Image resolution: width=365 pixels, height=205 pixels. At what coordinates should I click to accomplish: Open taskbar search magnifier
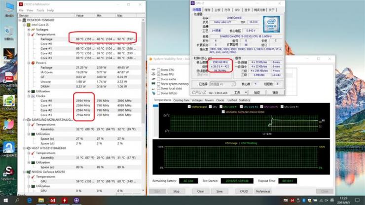17,201
